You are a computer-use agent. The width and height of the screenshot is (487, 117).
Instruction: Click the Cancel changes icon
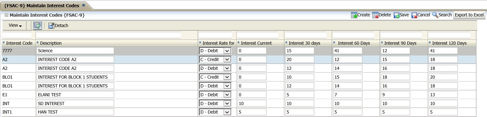414,15
